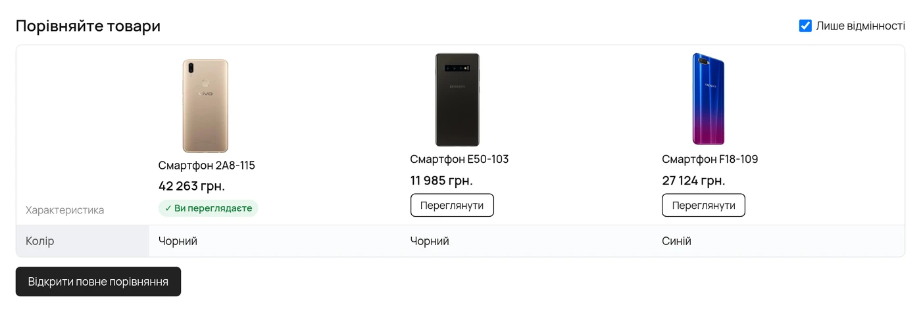The image size is (921, 312).
Task: Click the Ви переглядаєте badge
Action: [x=209, y=208]
